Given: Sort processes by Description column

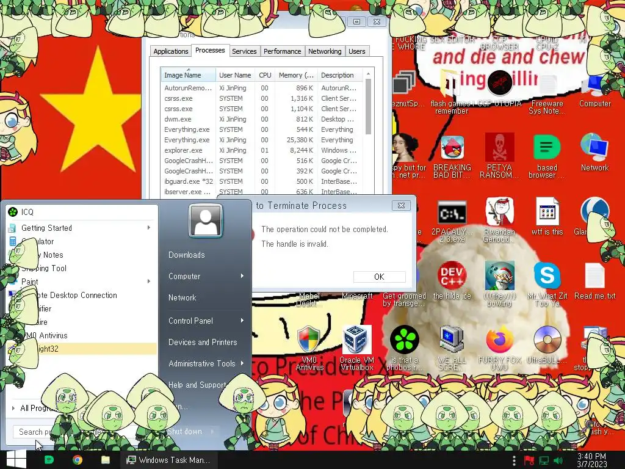Looking at the screenshot, I should tap(340, 75).
